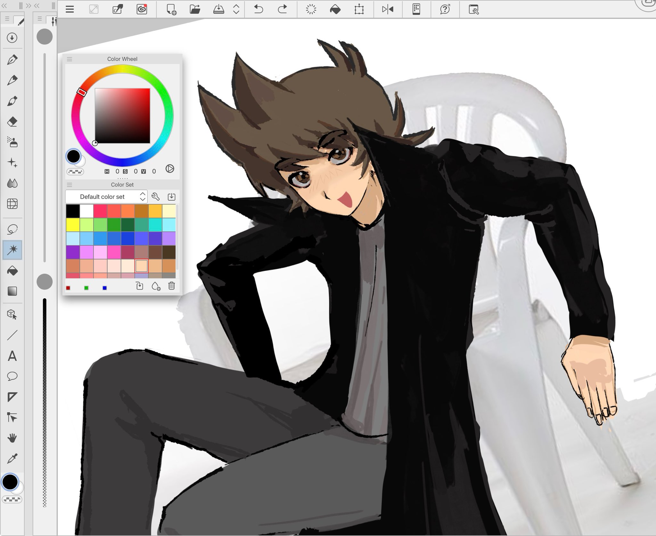Open Color Wheel panel menu
The width and height of the screenshot is (656, 536).
[x=70, y=59]
